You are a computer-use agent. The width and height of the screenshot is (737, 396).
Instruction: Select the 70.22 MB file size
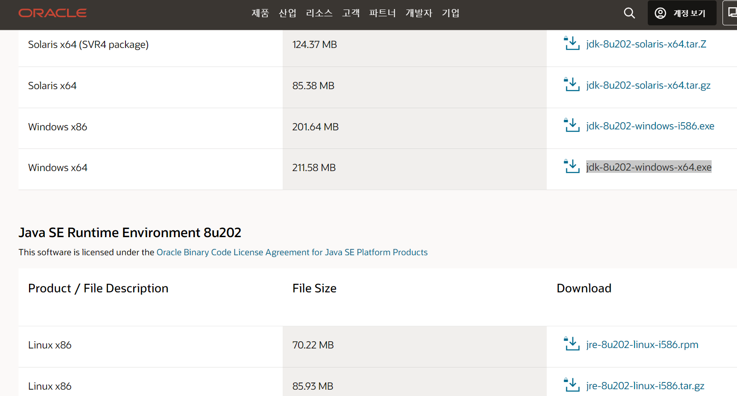313,345
